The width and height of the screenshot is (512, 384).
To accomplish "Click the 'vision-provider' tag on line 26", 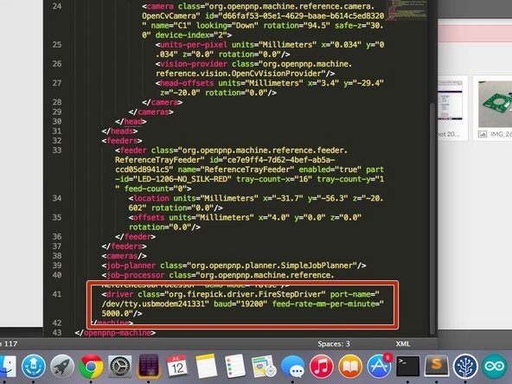I will pyautogui.click(x=194, y=64).
